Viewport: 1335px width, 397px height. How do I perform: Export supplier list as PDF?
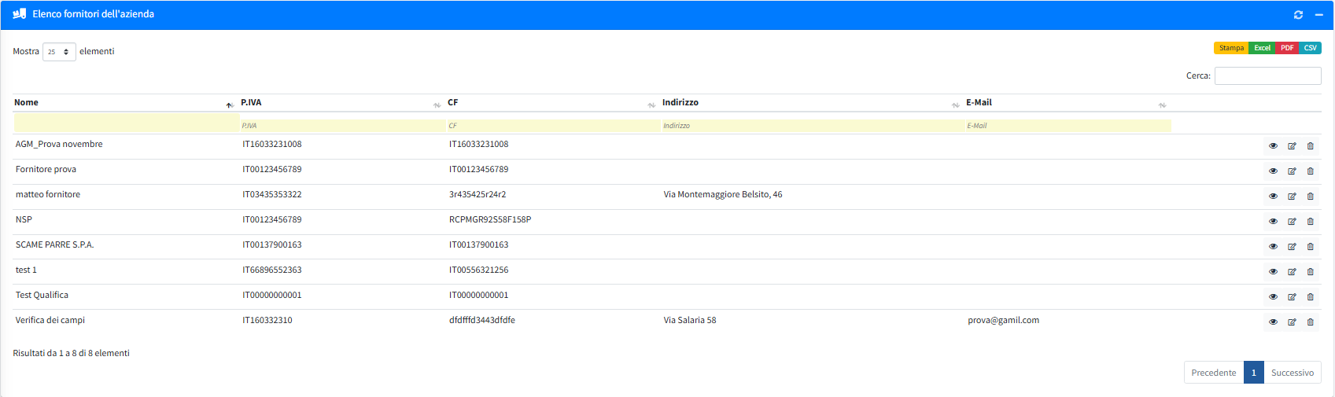(1287, 48)
